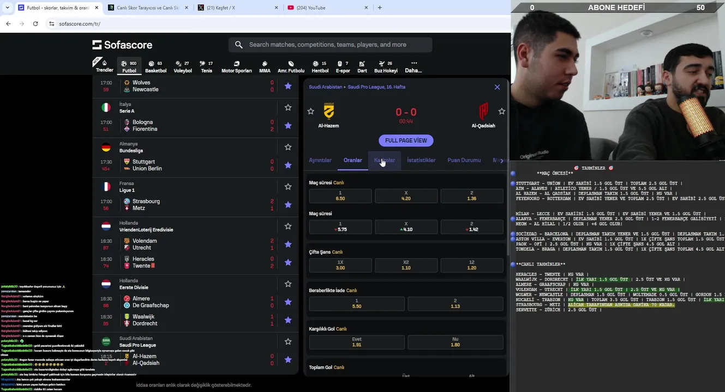Switch to the Basketbol sport
The width and height of the screenshot is (725, 392).
pyautogui.click(x=155, y=66)
